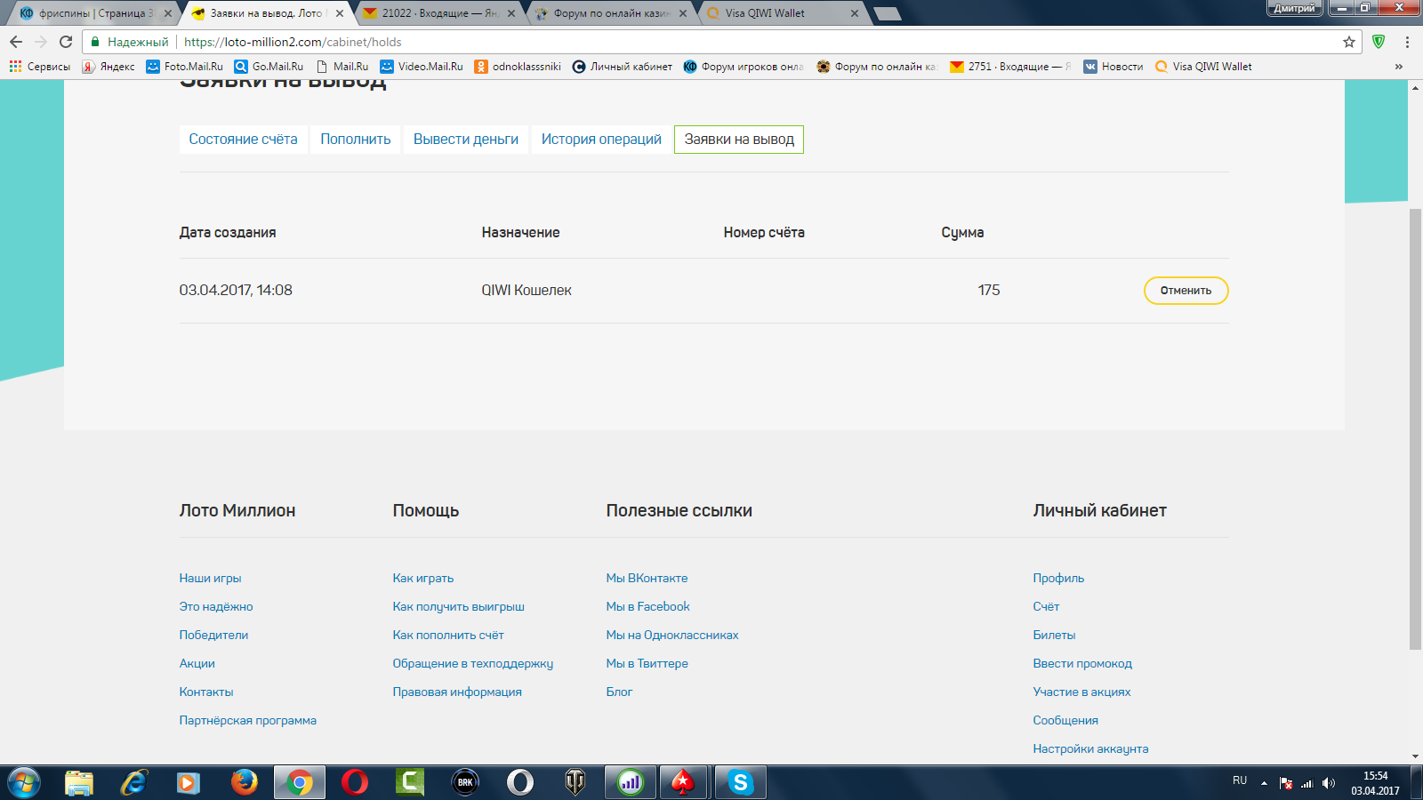
Task: Close the Заявки на вывод browser tab
Action: point(340,13)
